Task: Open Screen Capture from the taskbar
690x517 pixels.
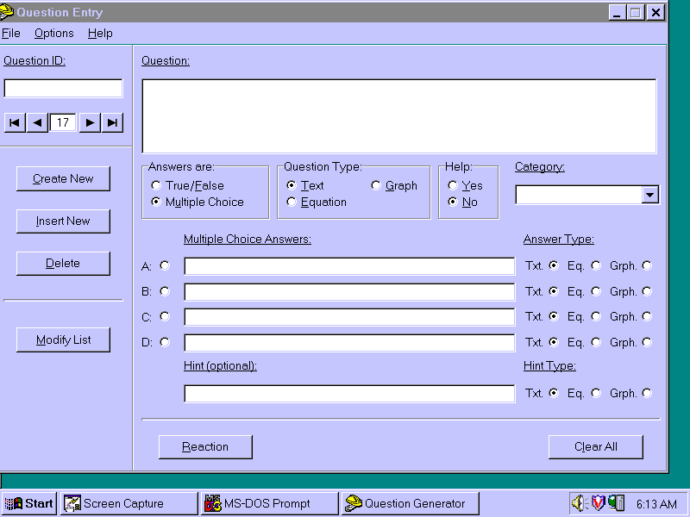Action: point(128,503)
